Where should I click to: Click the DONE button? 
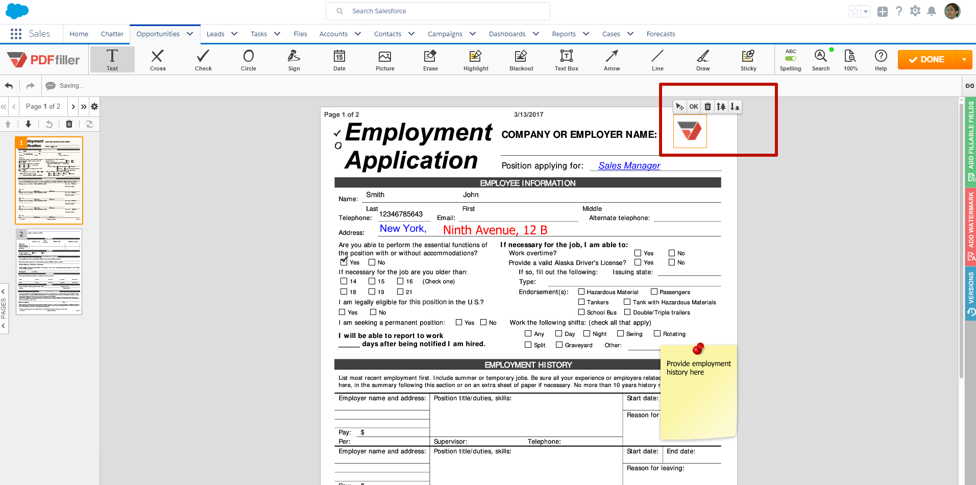point(927,59)
